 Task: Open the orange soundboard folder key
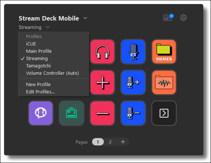click(x=164, y=82)
